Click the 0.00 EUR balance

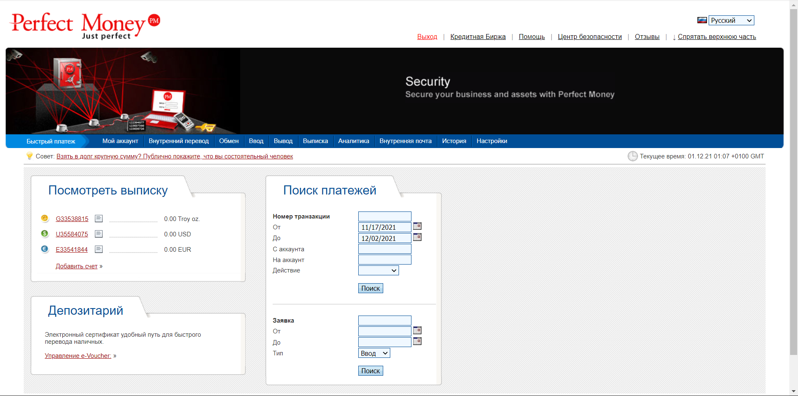pyautogui.click(x=177, y=250)
